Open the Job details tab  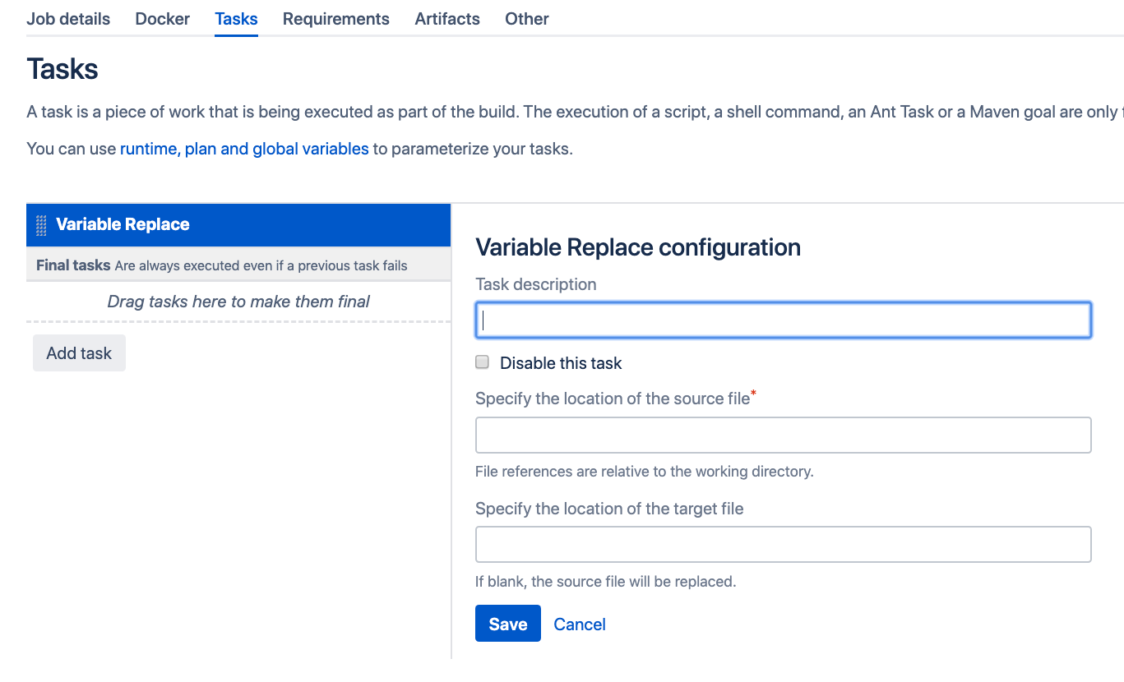click(68, 19)
